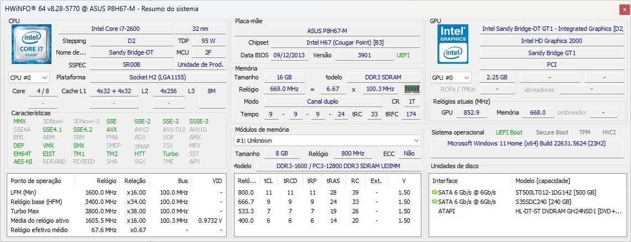Open the GPU #0 selector dropdown
This screenshot has width=631, height=242.
coord(450,78)
